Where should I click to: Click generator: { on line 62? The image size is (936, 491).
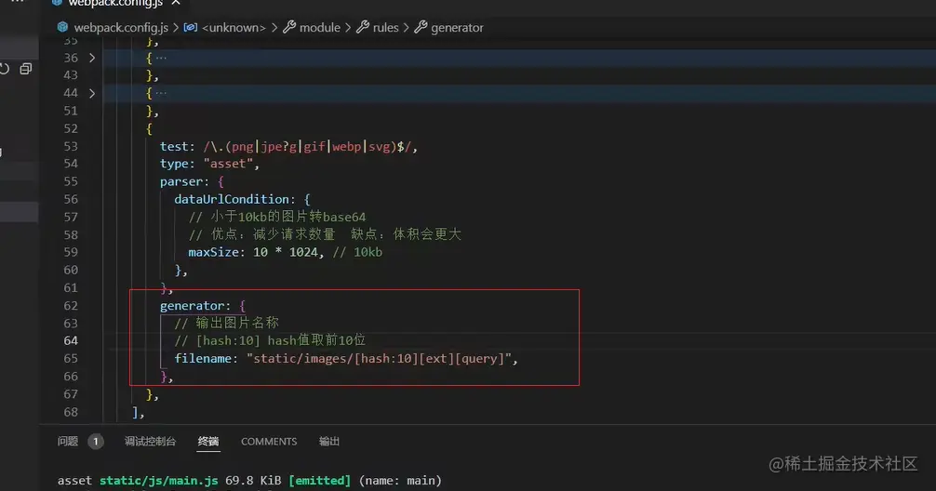pyautogui.click(x=202, y=306)
